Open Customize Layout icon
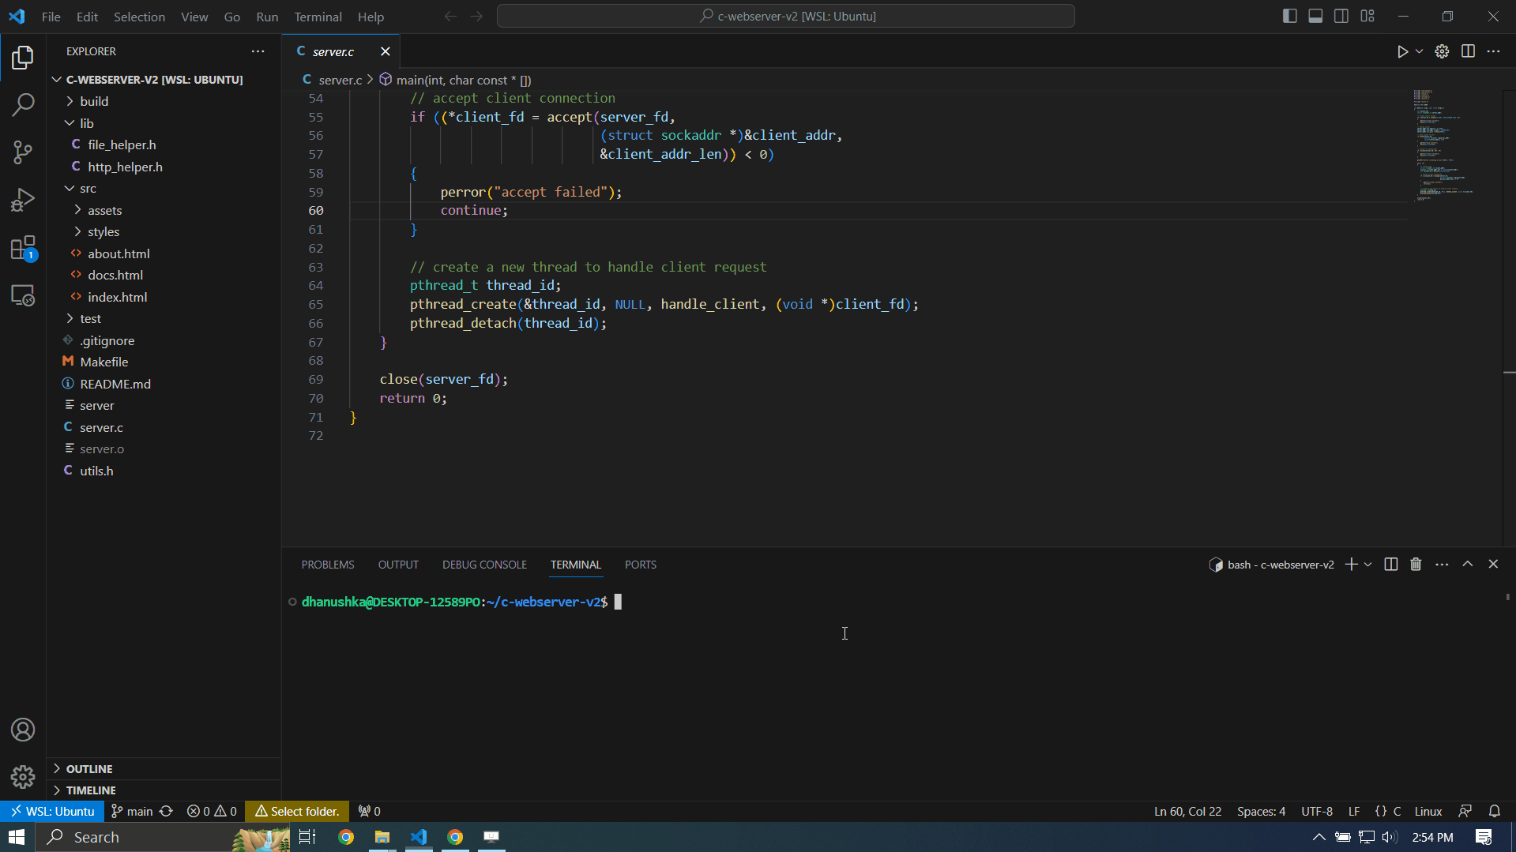Image resolution: width=1516 pixels, height=852 pixels. click(1367, 17)
